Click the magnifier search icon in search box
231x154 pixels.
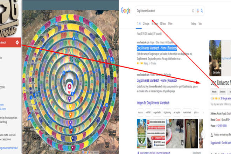pos(202,10)
